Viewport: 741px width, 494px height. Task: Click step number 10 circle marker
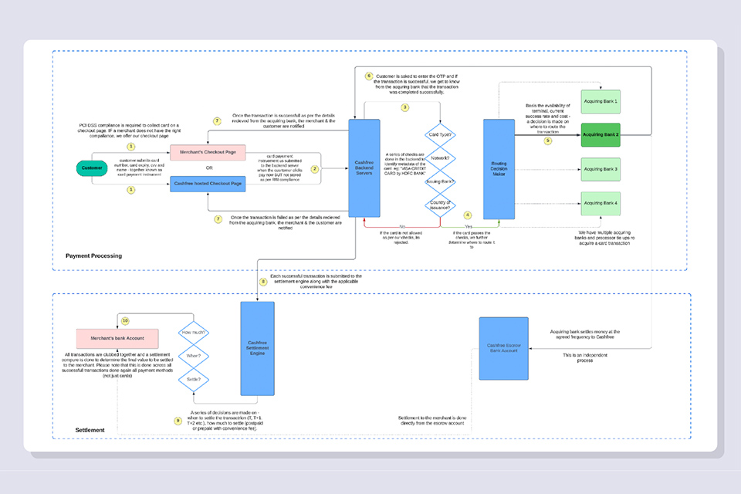pyautogui.click(x=126, y=320)
